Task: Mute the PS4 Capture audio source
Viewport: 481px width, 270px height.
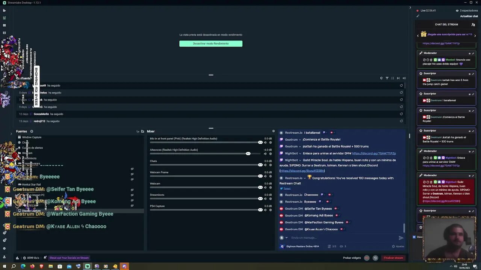Action: [x=265, y=210]
